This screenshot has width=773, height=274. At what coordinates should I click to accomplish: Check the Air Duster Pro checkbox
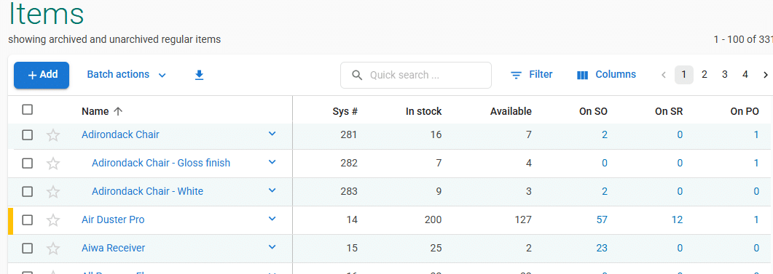click(x=28, y=220)
